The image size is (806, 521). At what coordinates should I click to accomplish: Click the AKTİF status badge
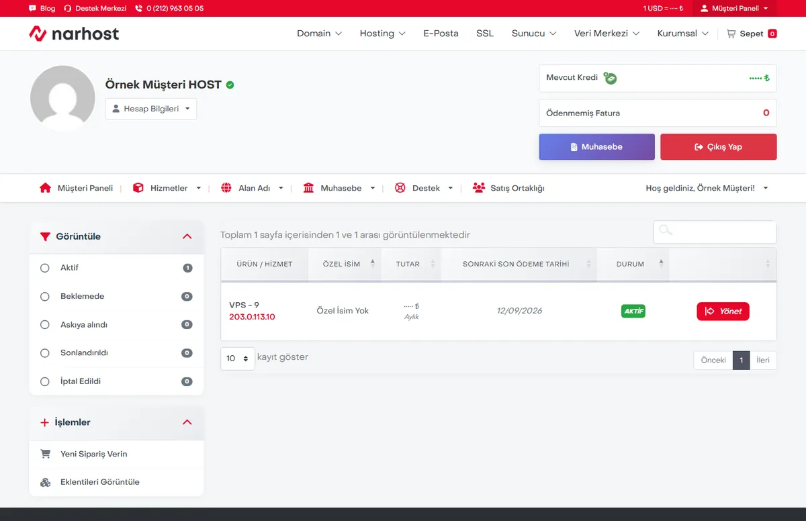(633, 312)
